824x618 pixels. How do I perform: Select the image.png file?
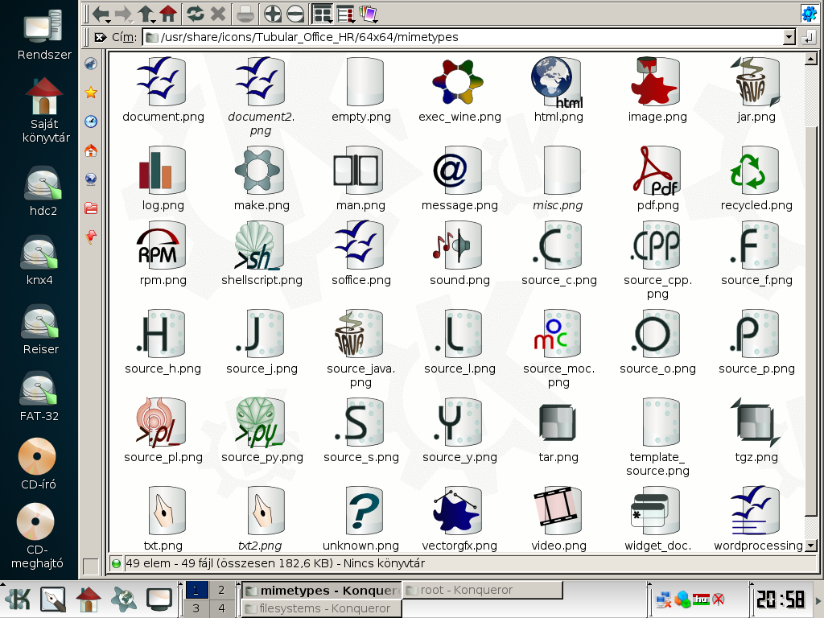pyautogui.click(x=657, y=90)
